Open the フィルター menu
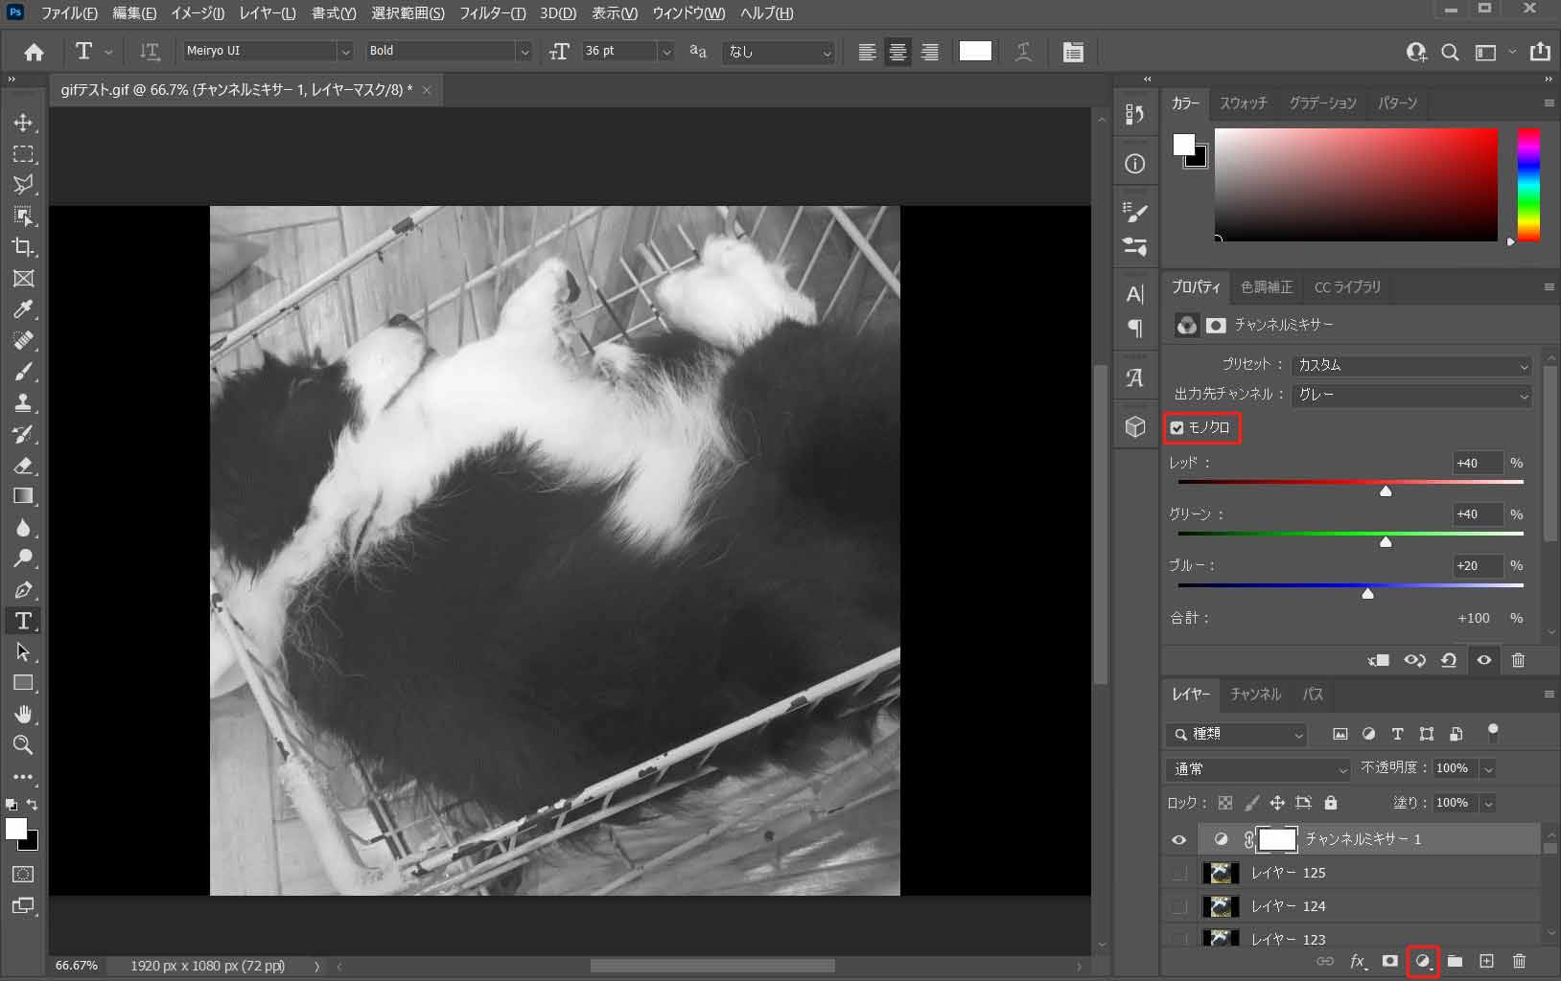Image resolution: width=1561 pixels, height=981 pixels. tap(494, 13)
